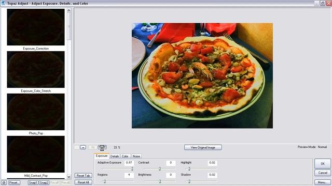Open the Menu... button

pos(323,182)
